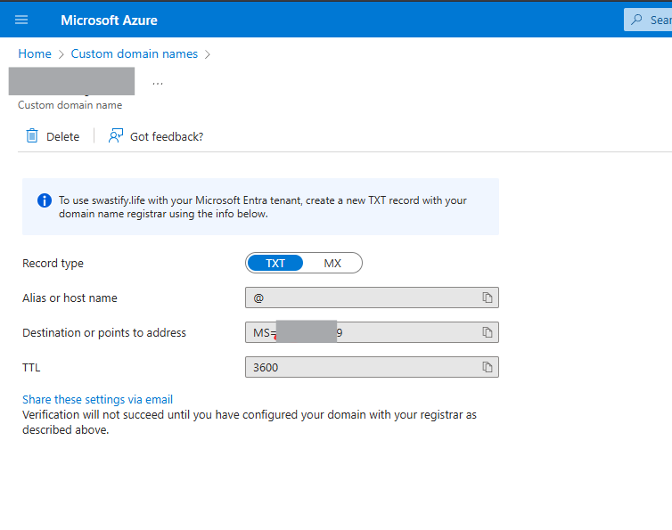
Task: Click the info banner text about swastify.life
Action: click(263, 207)
